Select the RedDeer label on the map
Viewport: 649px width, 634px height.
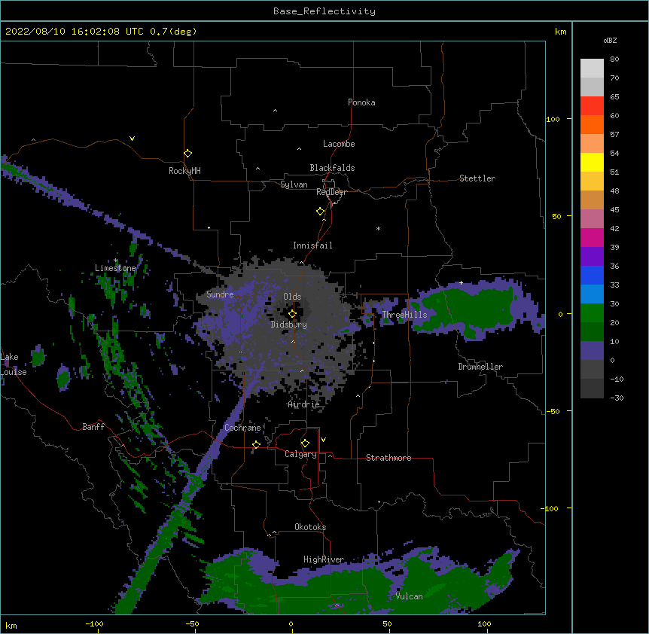point(331,192)
